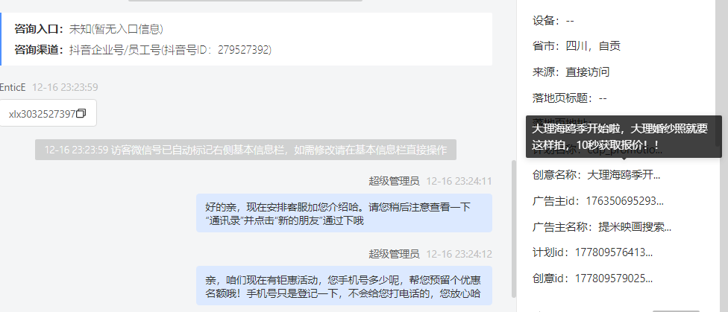Click the chat history vertical scrollbar
The width and height of the screenshot is (728, 312).
point(513,229)
